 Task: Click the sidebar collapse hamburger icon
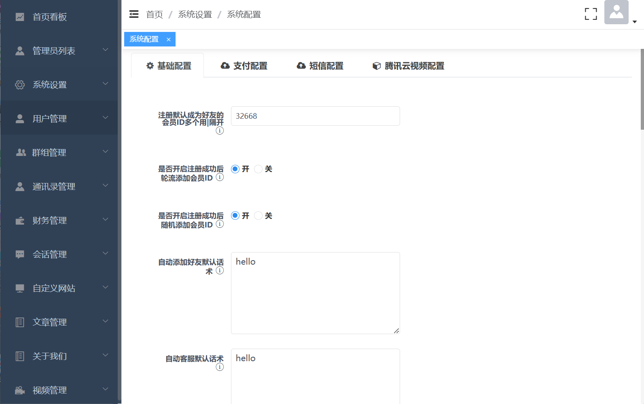[x=133, y=15]
